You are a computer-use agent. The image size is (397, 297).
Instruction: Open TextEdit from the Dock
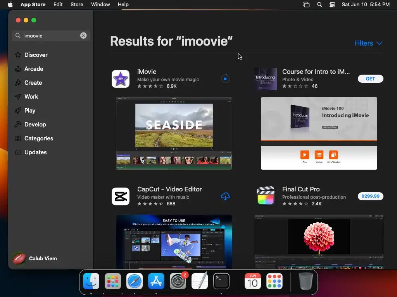pos(200,281)
